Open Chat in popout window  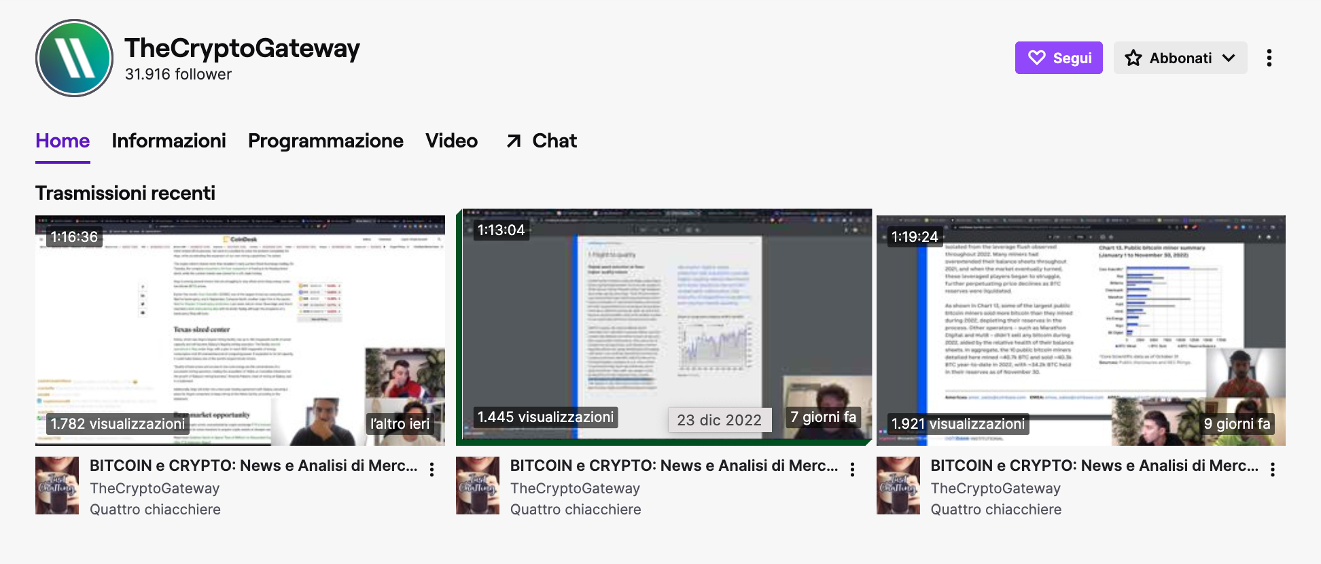tap(542, 141)
